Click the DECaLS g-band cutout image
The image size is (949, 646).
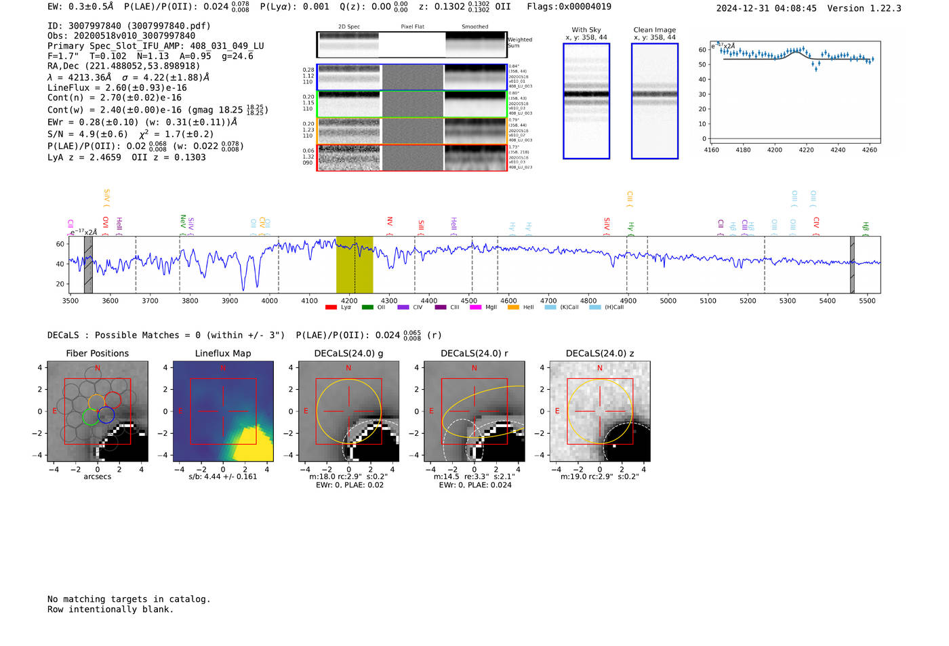pos(348,411)
